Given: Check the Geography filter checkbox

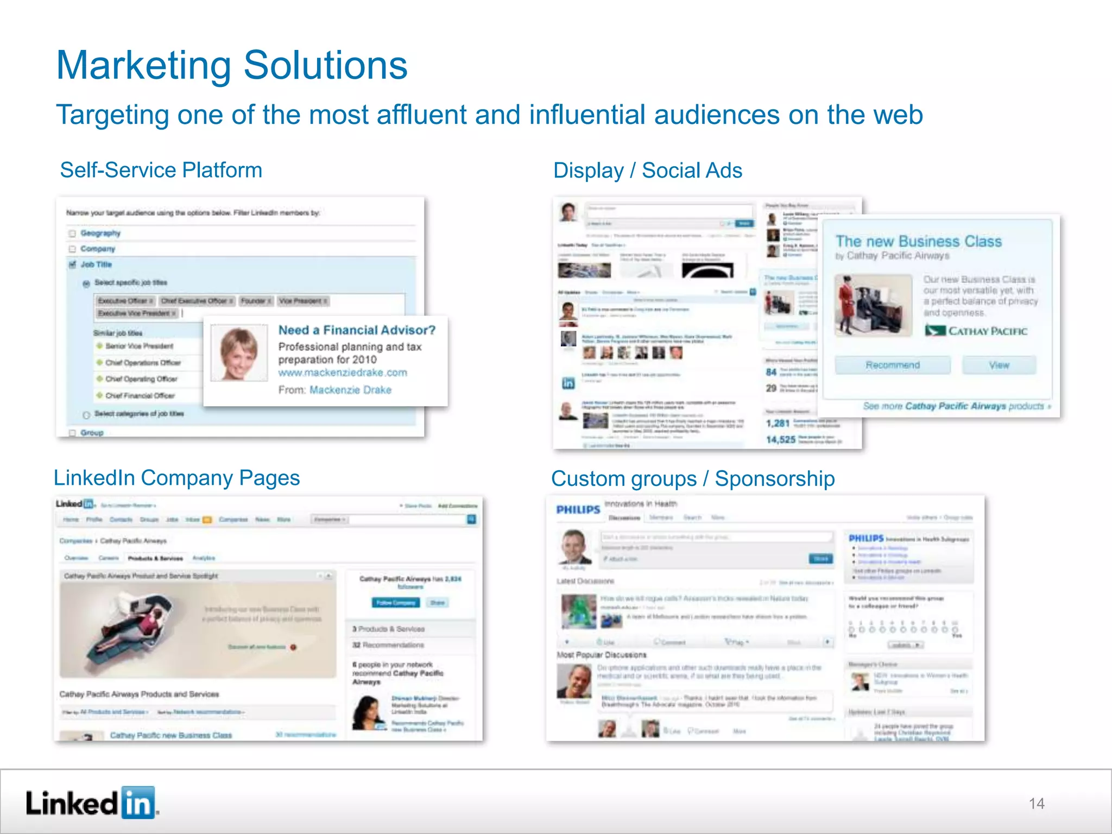Looking at the screenshot, I should tap(72, 233).
